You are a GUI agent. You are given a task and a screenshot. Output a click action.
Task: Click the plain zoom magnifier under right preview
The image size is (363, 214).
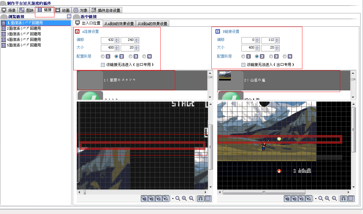coord(321,199)
